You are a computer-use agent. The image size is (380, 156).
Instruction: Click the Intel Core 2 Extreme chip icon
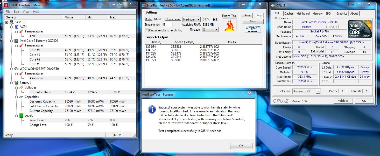coord(17,41)
